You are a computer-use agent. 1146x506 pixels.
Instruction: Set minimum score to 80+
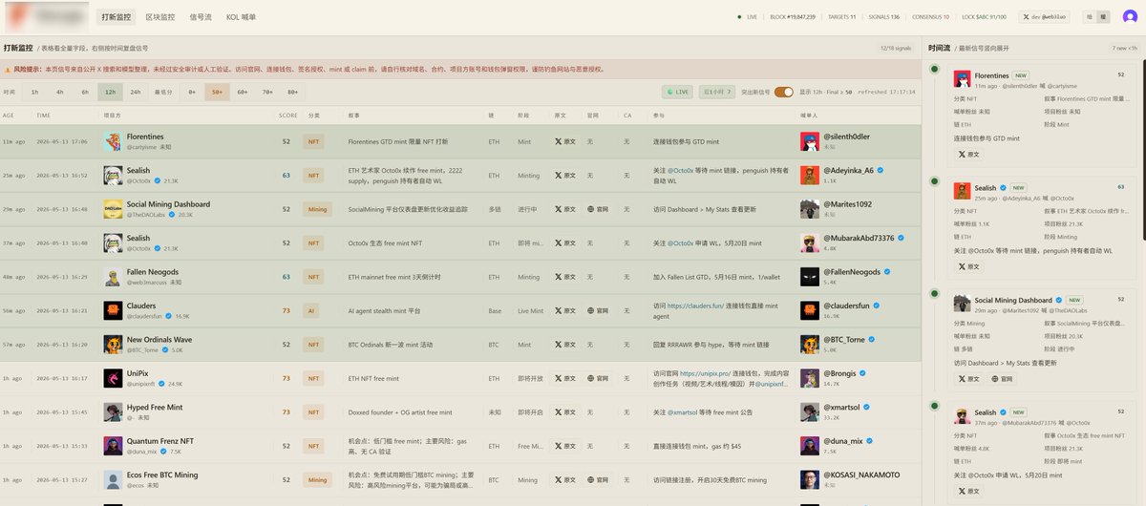click(292, 92)
